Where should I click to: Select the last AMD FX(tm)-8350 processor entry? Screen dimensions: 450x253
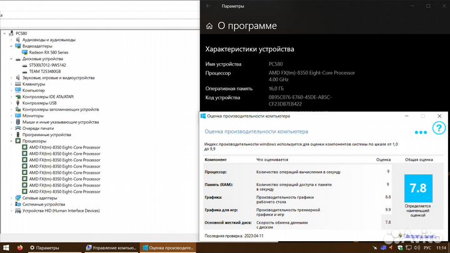point(64,192)
